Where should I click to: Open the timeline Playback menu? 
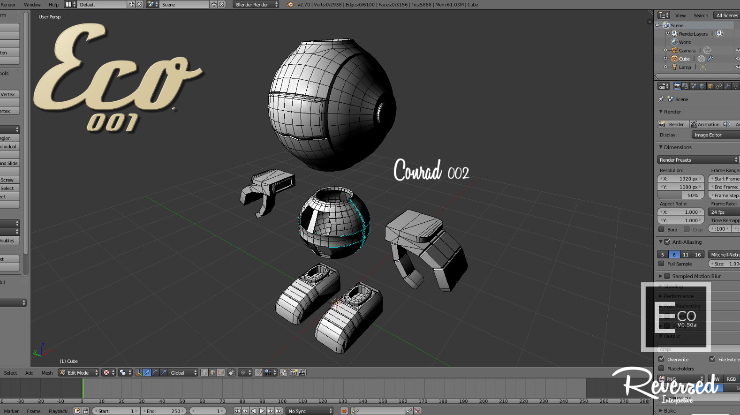[x=58, y=411]
